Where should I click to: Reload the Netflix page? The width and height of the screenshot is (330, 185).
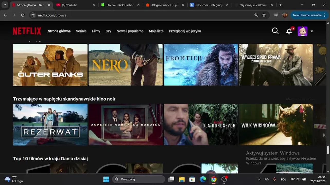[23, 15]
